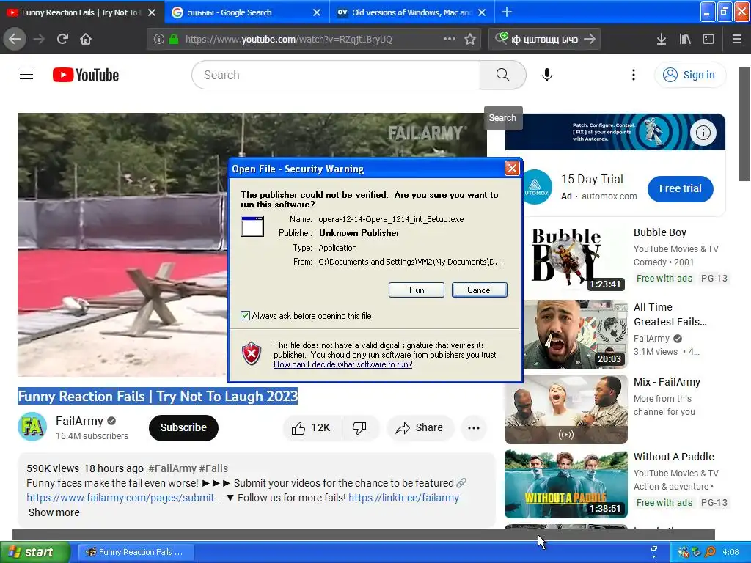The width and height of the screenshot is (751, 563).
Task: Open Without A Paddle movie thumbnail
Action: [566, 484]
